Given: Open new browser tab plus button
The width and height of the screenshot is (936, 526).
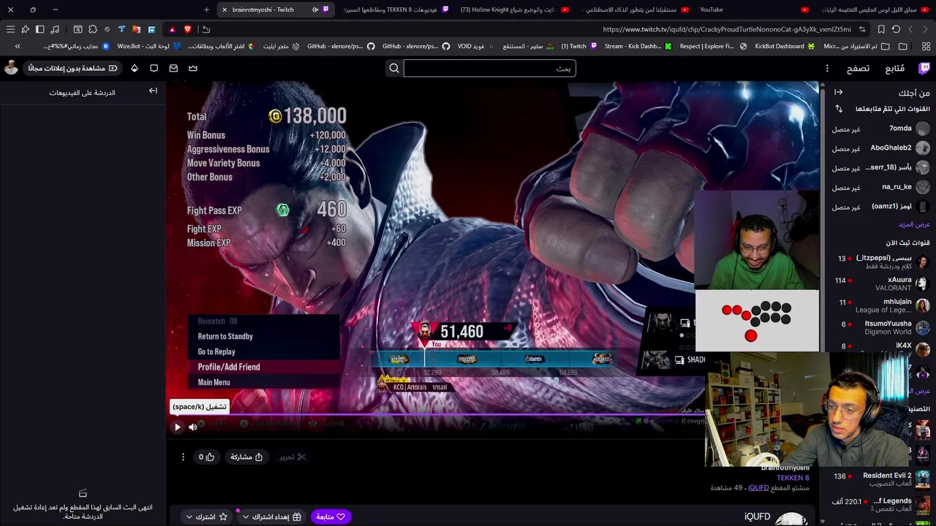Looking at the screenshot, I should 206,9.
